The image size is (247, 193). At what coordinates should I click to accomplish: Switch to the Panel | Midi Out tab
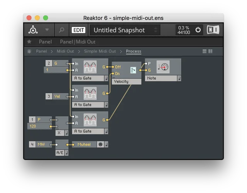78,42
